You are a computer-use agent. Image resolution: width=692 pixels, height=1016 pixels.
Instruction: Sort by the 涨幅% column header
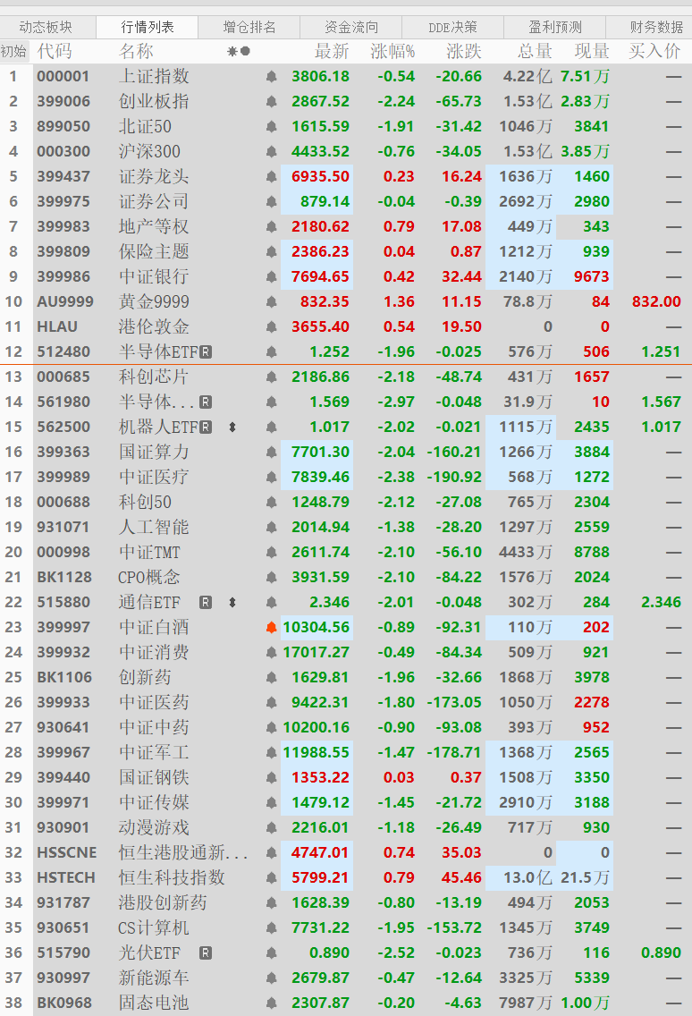(x=393, y=51)
